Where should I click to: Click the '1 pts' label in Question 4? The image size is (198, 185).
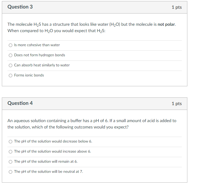click(177, 104)
